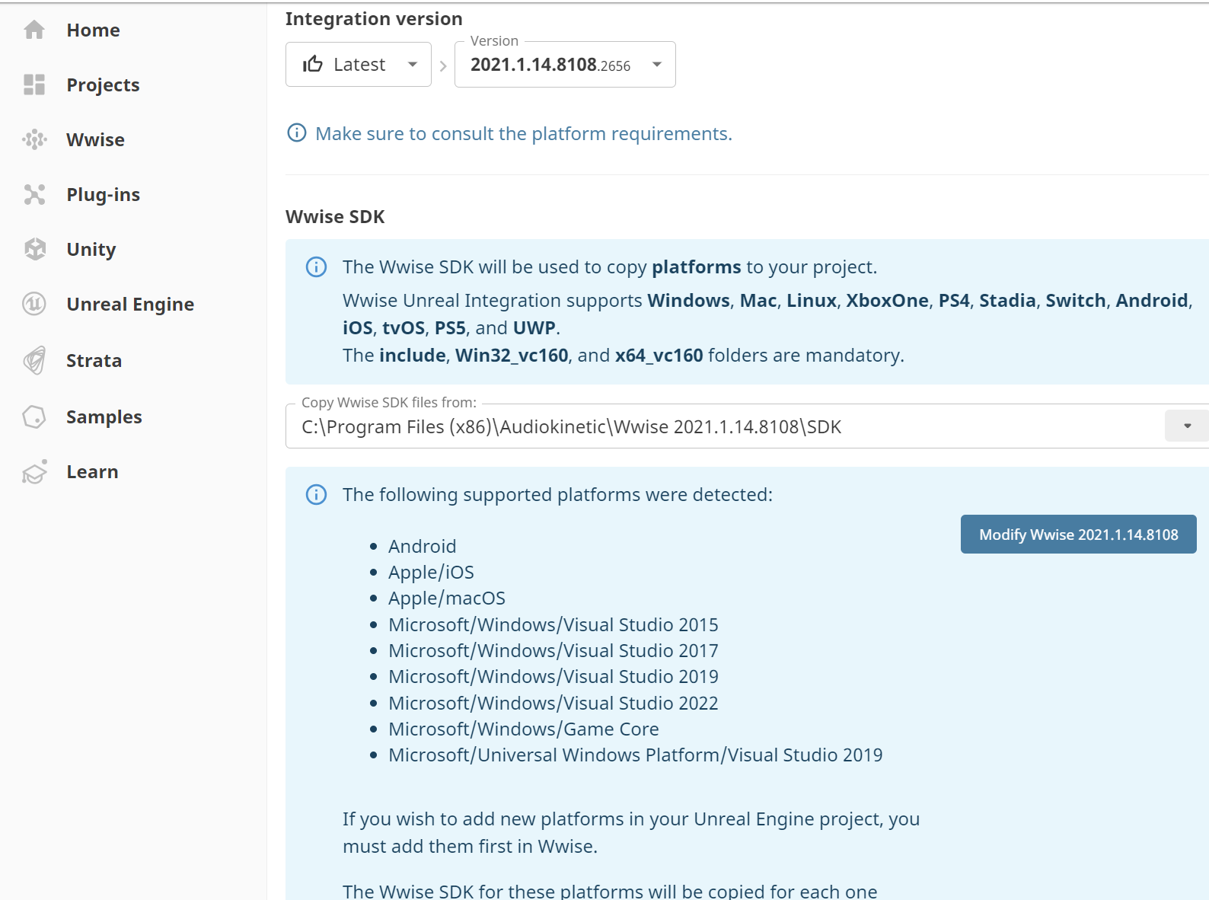The width and height of the screenshot is (1209, 900).
Task: Open the Learn menu item
Action: pyautogui.click(x=92, y=472)
